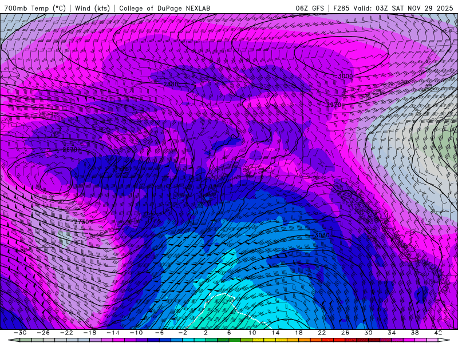Click the 18 color scale label
458x343 pixels.
298,333
